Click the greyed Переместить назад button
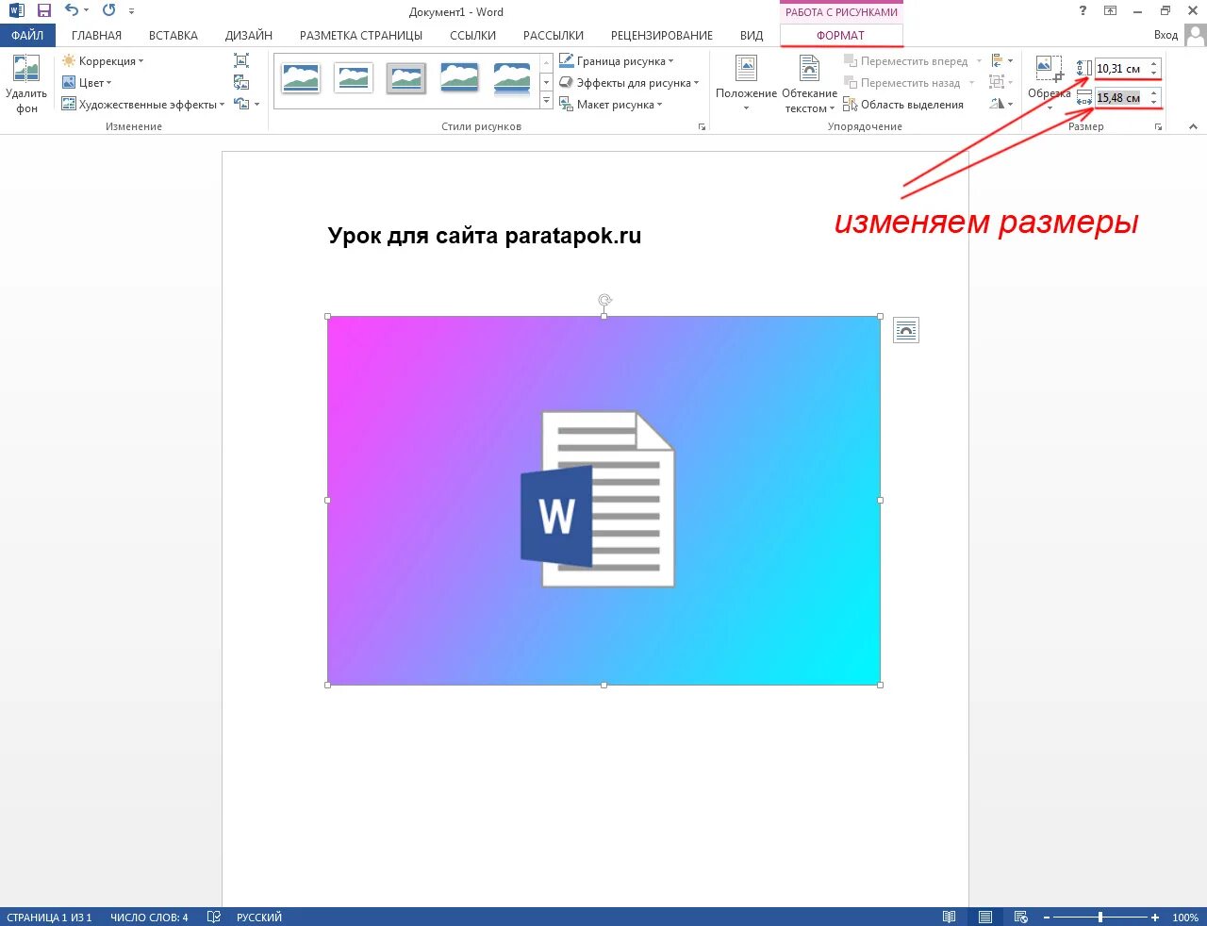1207x926 pixels. 909,83
